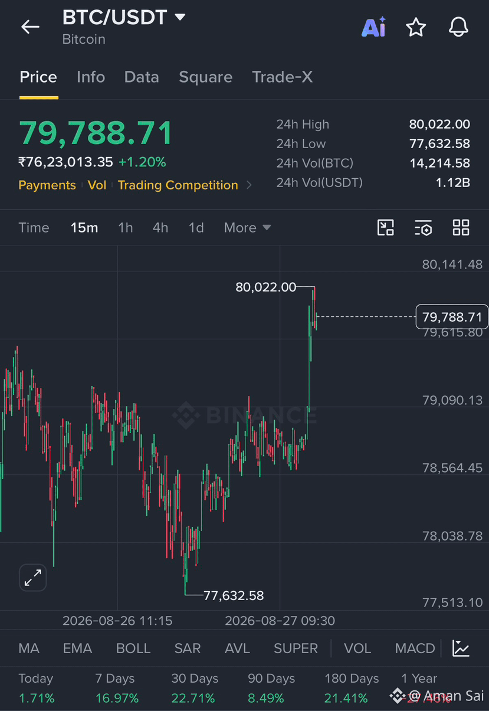Open the BTC/USDT pair selector dropdown
Image resolution: width=489 pixels, height=711 pixels.
[124, 17]
